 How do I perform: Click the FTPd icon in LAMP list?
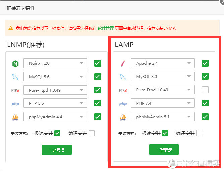click(123, 90)
